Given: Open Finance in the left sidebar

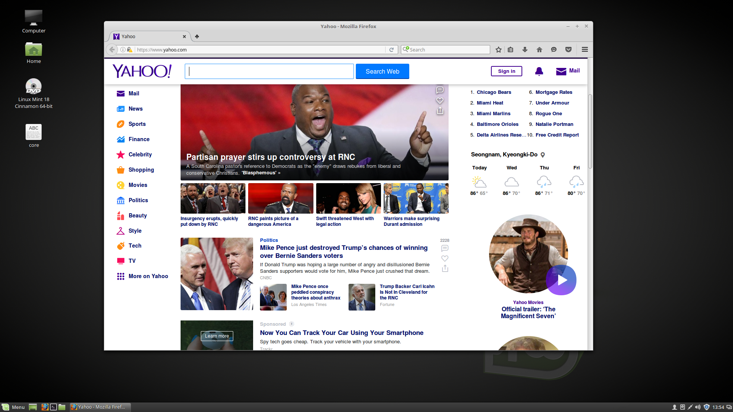Looking at the screenshot, I should (133, 139).
